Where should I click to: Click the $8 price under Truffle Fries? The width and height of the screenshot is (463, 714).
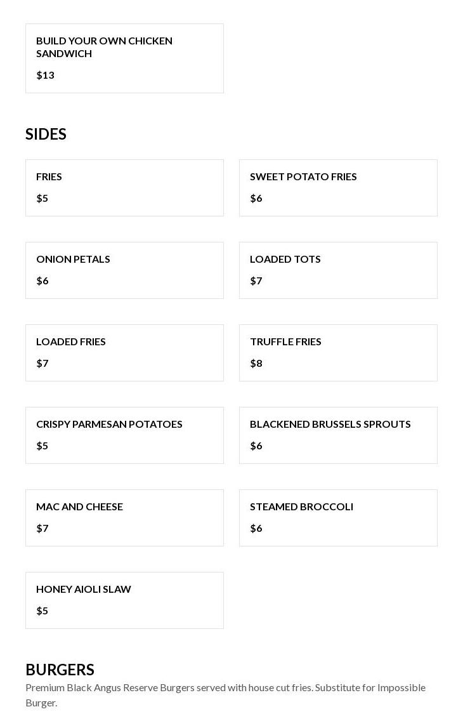[256, 363]
